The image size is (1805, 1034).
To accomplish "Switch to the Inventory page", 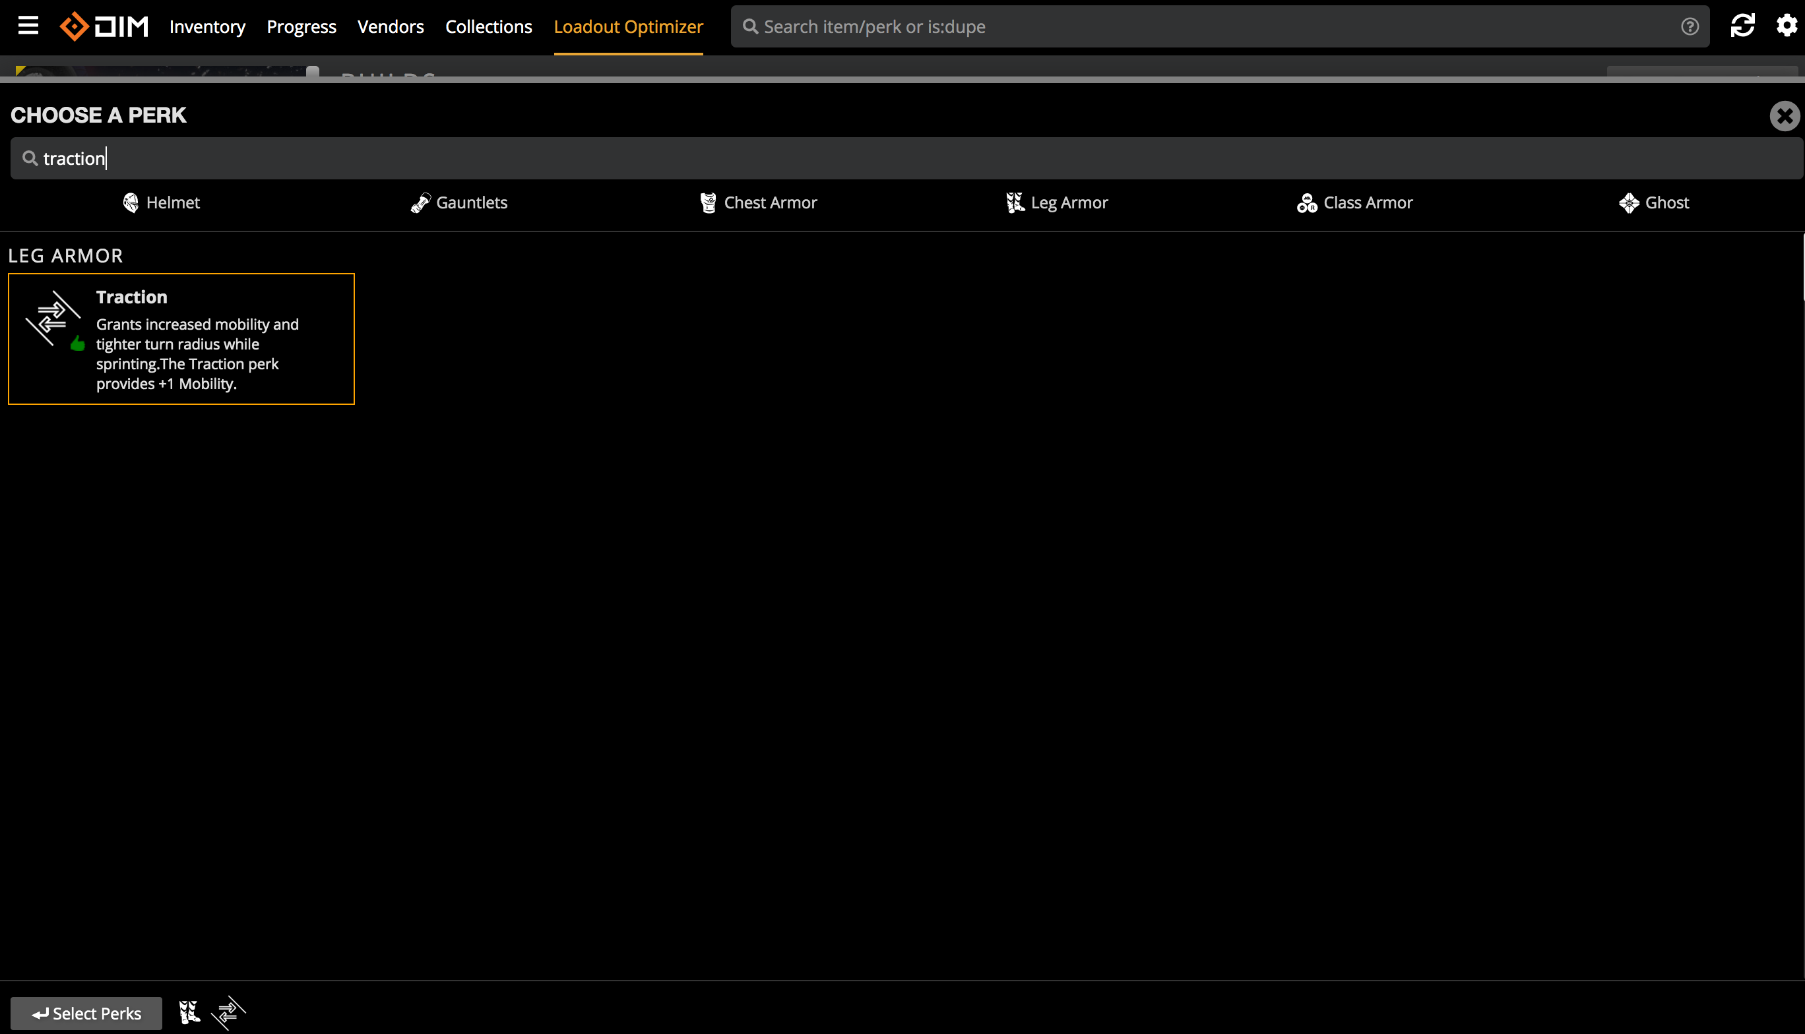I will [x=206, y=26].
